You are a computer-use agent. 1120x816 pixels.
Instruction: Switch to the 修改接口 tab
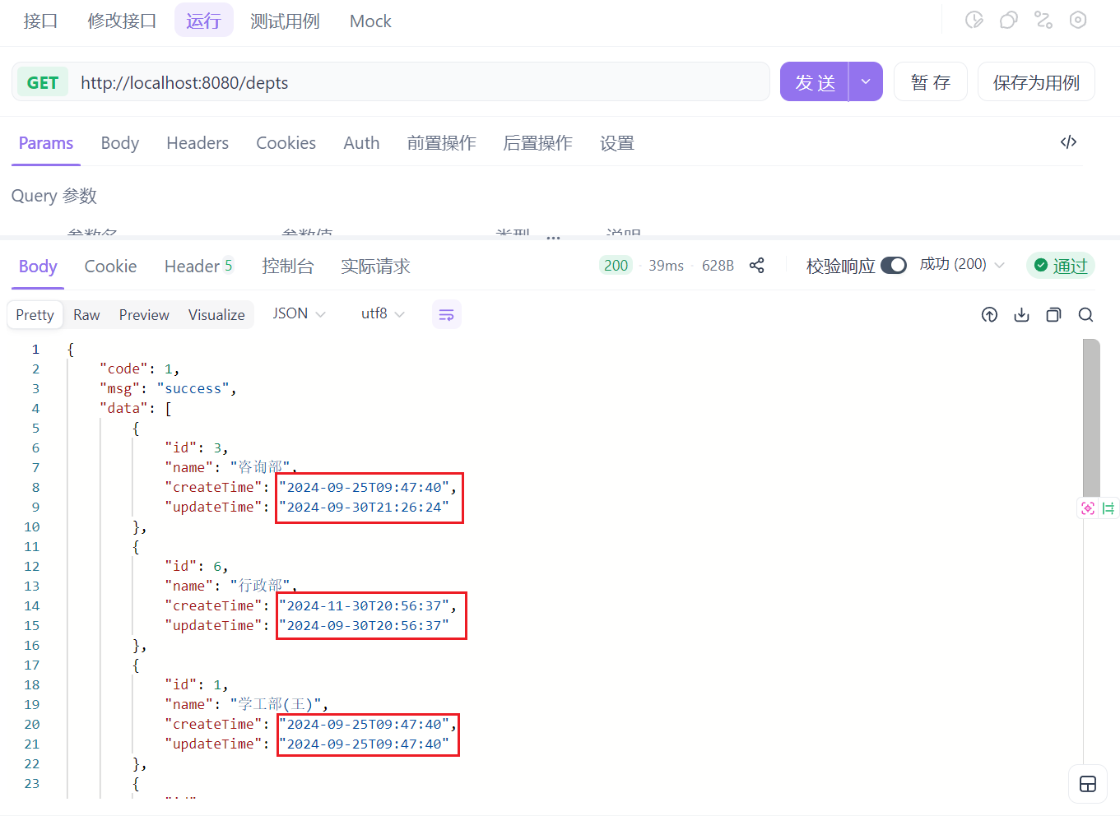point(122,21)
